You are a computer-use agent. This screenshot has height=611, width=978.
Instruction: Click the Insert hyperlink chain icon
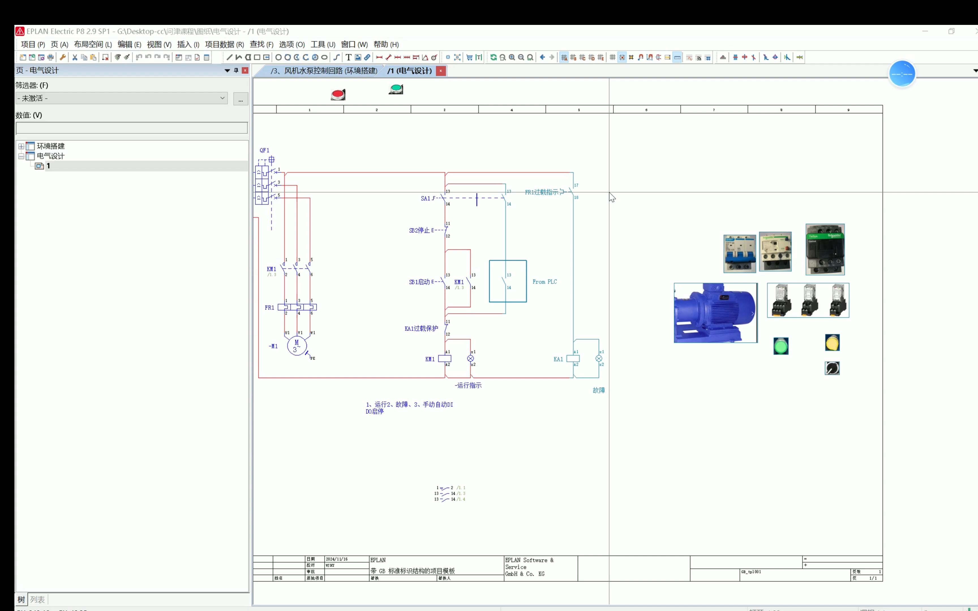click(x=367, y=57)
